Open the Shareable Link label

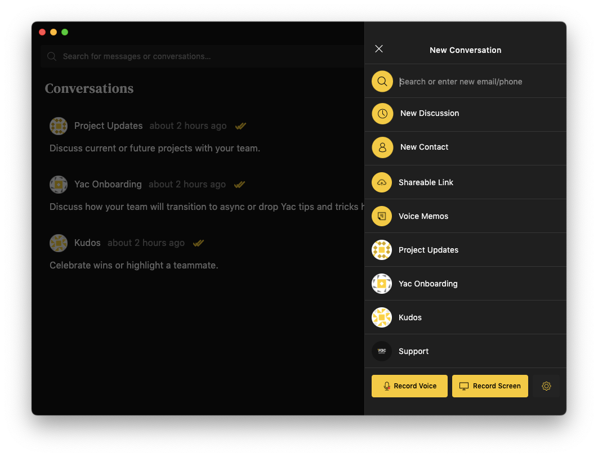coord(426,182)
